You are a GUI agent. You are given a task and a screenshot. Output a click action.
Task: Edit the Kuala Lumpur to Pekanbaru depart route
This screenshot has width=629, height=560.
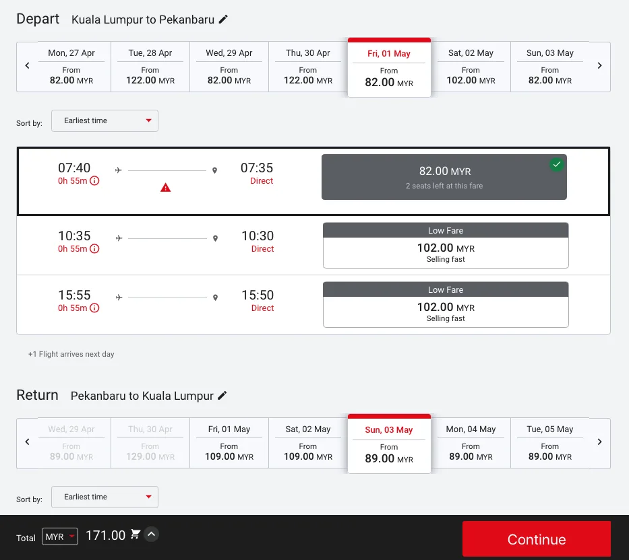click(223, 20)
